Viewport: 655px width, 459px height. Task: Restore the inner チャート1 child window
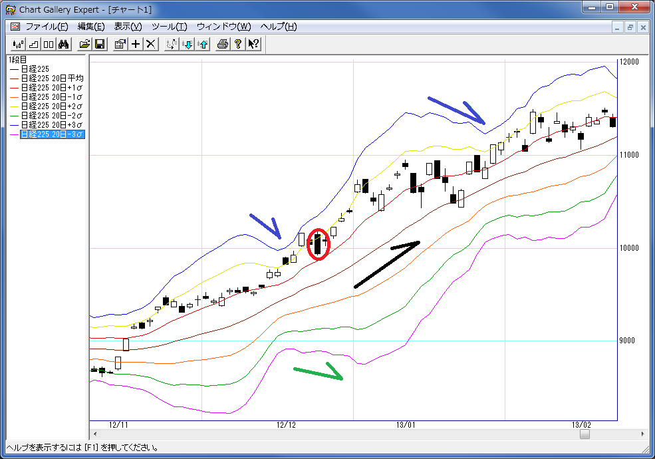(x=630, y=27)
